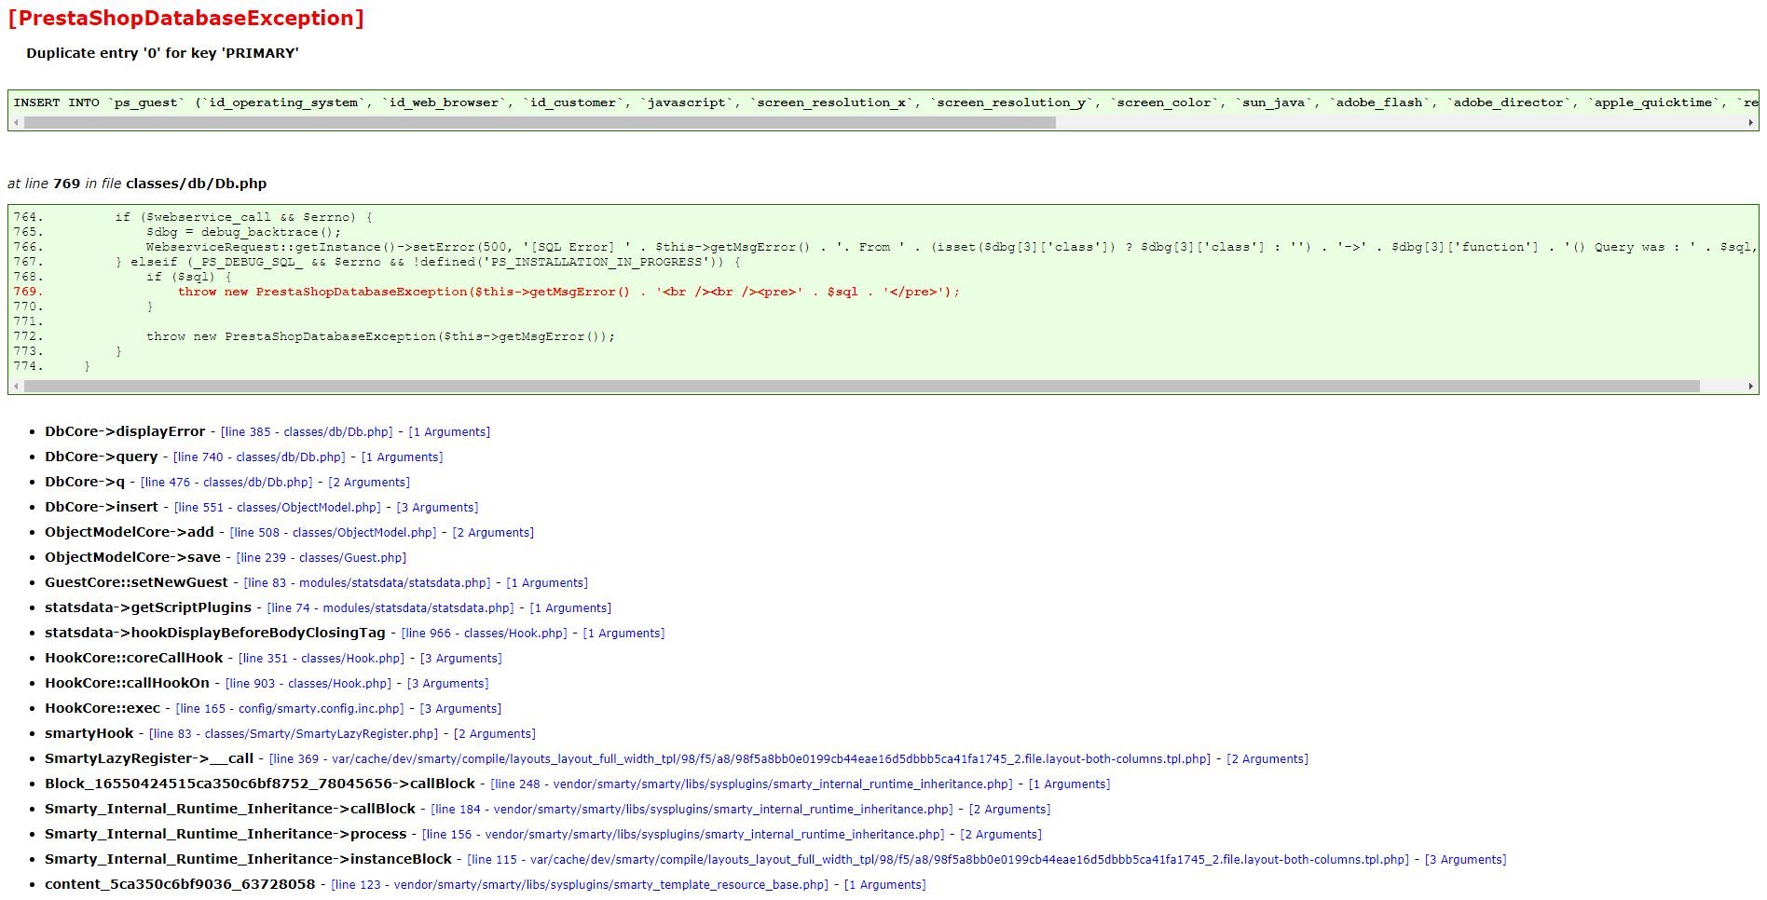The width and height of the screenshot is (1767, 900).
Task: Click code line 766 WebserviceRequest setError
Action: coord(951,247)
